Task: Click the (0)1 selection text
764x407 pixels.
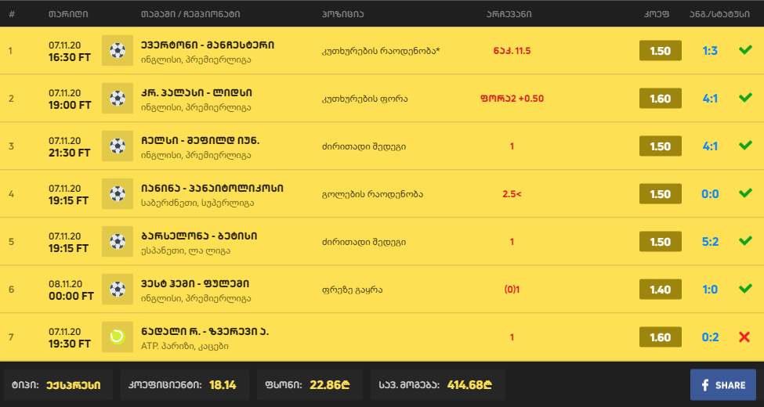Action: (x=512, y=289)
